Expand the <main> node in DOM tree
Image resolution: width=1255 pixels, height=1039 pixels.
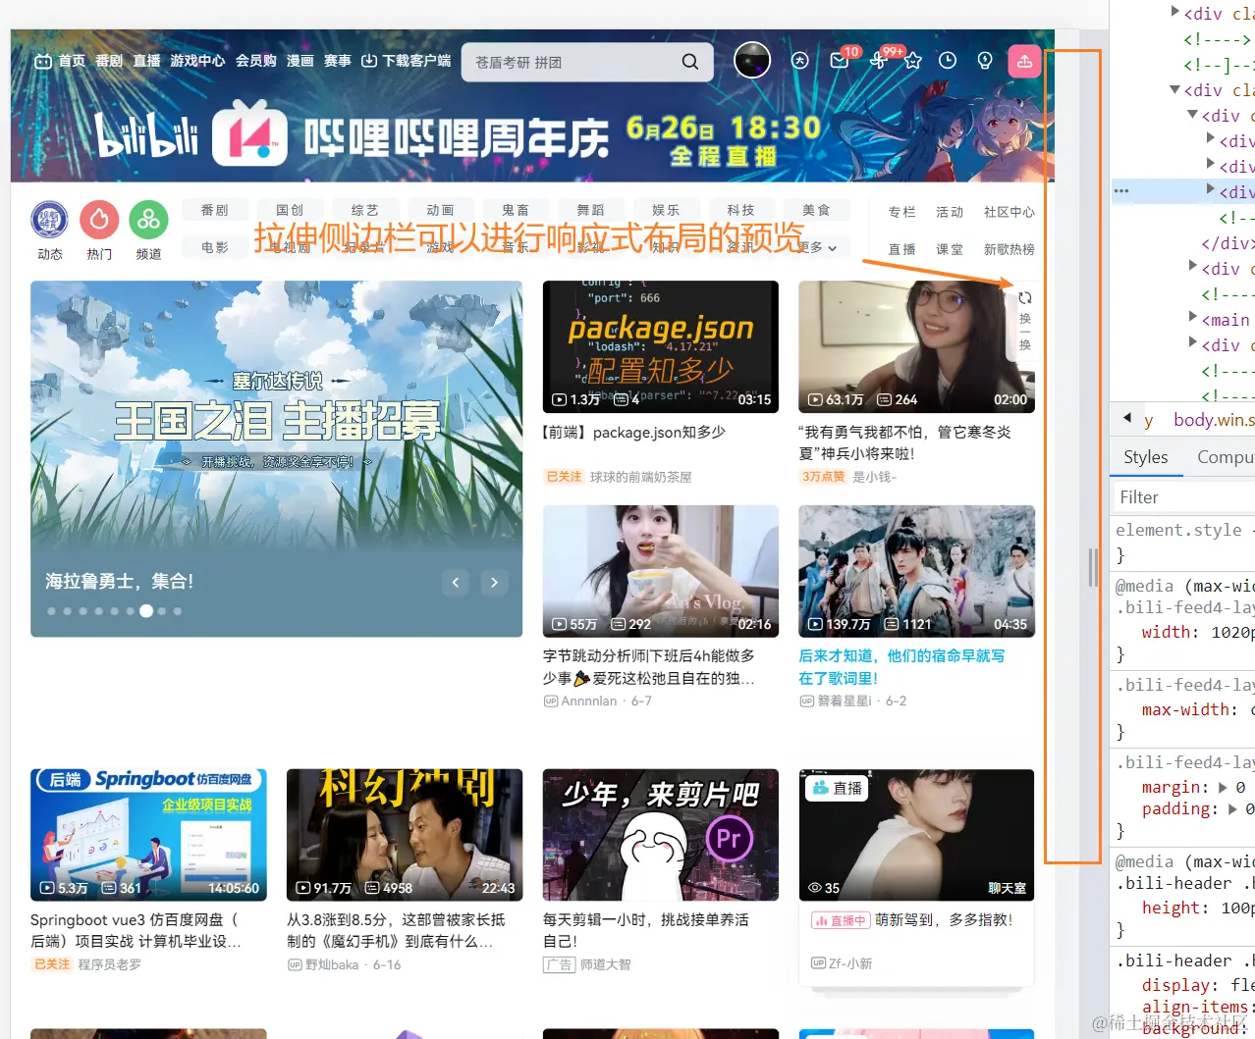coord(1192,316)
